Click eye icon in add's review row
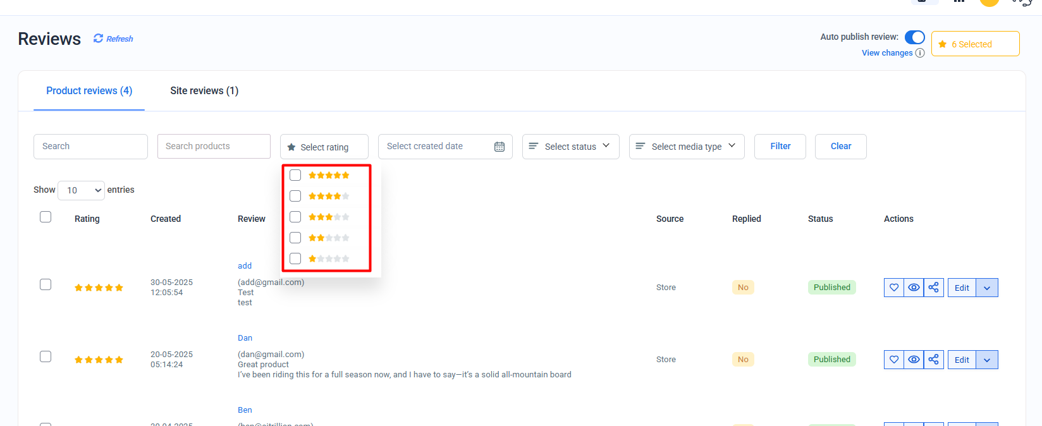Screen dimensions: 1042x426 click(x=914, y=288)
